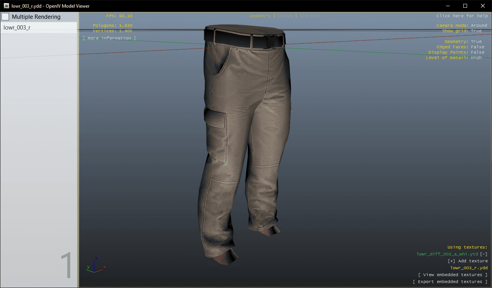This screenshot has height=288, width=492.
Task: Toggle the Show grid setting
Action: click(476, 31)
